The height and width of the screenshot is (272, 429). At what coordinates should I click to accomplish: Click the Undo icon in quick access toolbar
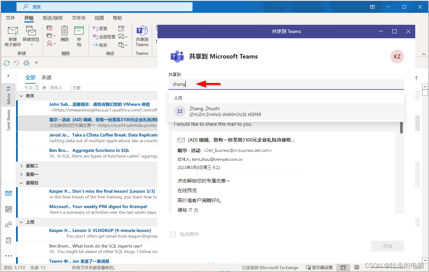17,63
